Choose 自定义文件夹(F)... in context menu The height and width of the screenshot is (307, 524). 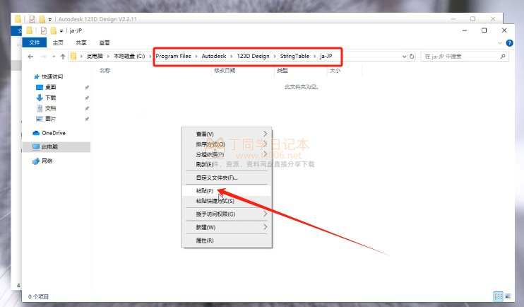(227, 178)
